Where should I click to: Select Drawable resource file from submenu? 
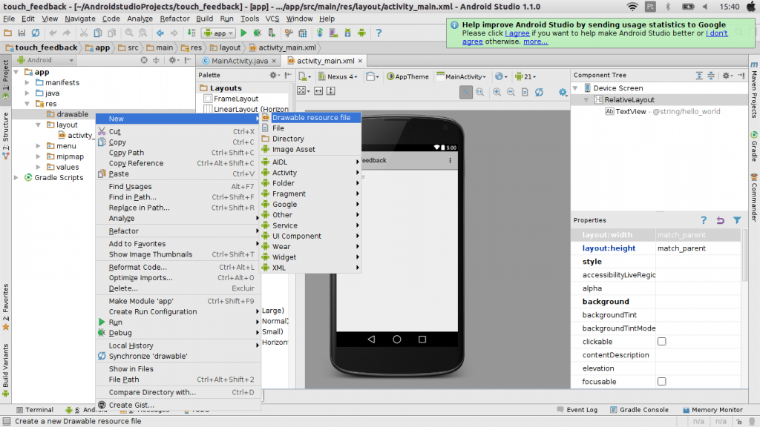311,118
